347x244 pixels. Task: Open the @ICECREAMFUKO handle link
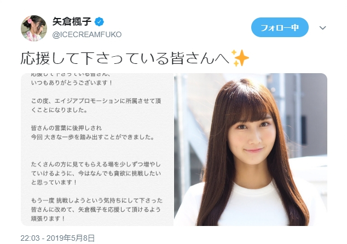click(x=87, y=34)
